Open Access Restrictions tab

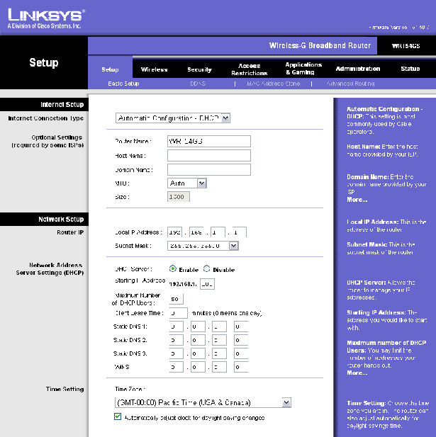click(x=249, y=69)
